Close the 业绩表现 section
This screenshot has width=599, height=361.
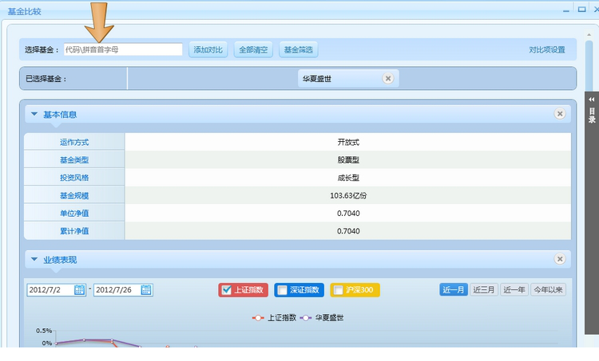(560, 259)
